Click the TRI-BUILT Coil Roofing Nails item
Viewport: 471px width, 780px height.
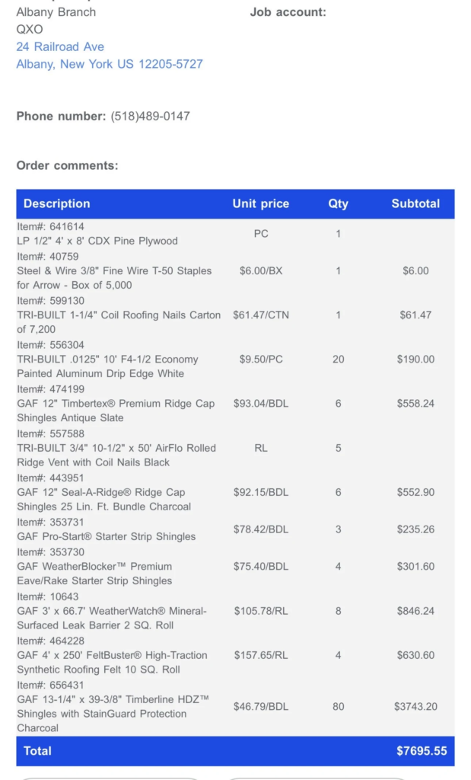pyautogui.click(x=119, y=321)
